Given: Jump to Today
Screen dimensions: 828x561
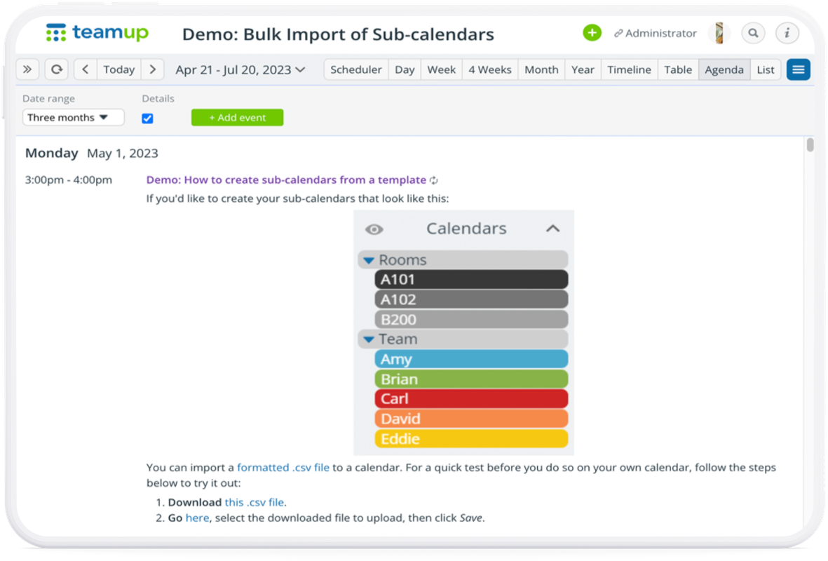Looking at the screenshot, I should 118,69.
